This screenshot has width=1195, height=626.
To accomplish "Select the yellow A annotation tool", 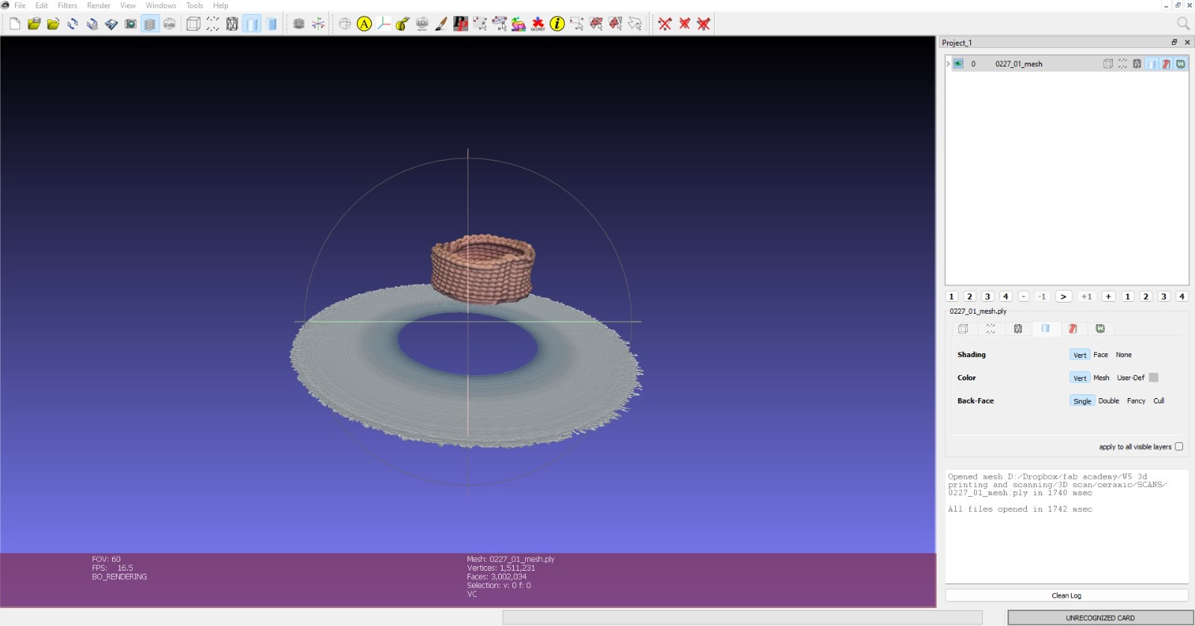I will point(364,24).
